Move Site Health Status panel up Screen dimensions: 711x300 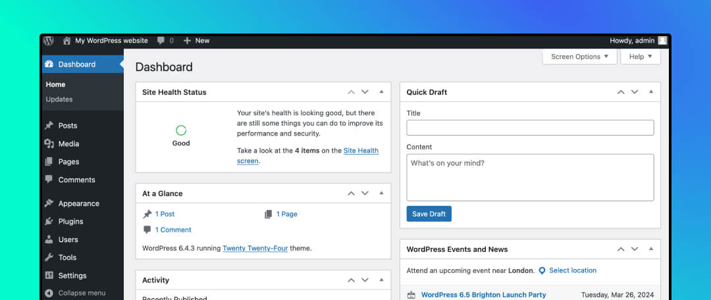click(351, 92)
